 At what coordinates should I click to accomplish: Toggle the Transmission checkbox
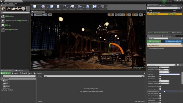pyautogui.click(x=160, y=100)
